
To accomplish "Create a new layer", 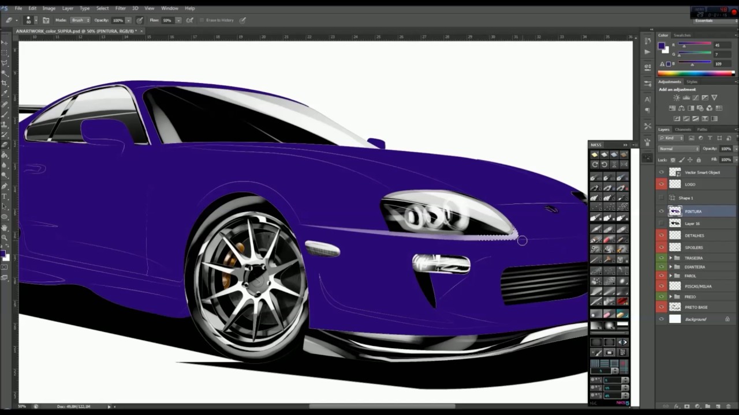I will point(718,406).
